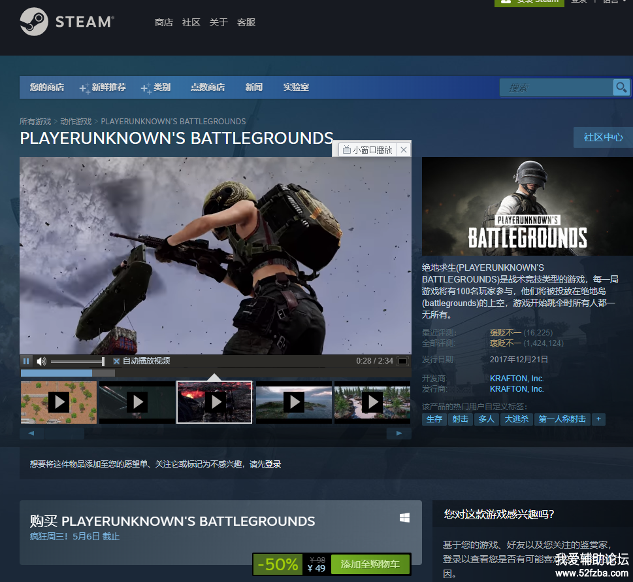Click the thumbnail strip scrollbar handle
633x582 pixels.
tap(65, 434)
